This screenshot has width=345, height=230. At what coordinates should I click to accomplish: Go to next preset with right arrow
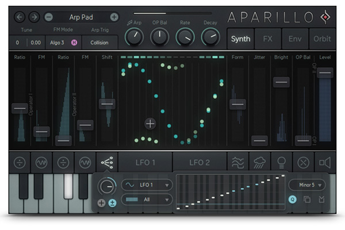(34, 17)
